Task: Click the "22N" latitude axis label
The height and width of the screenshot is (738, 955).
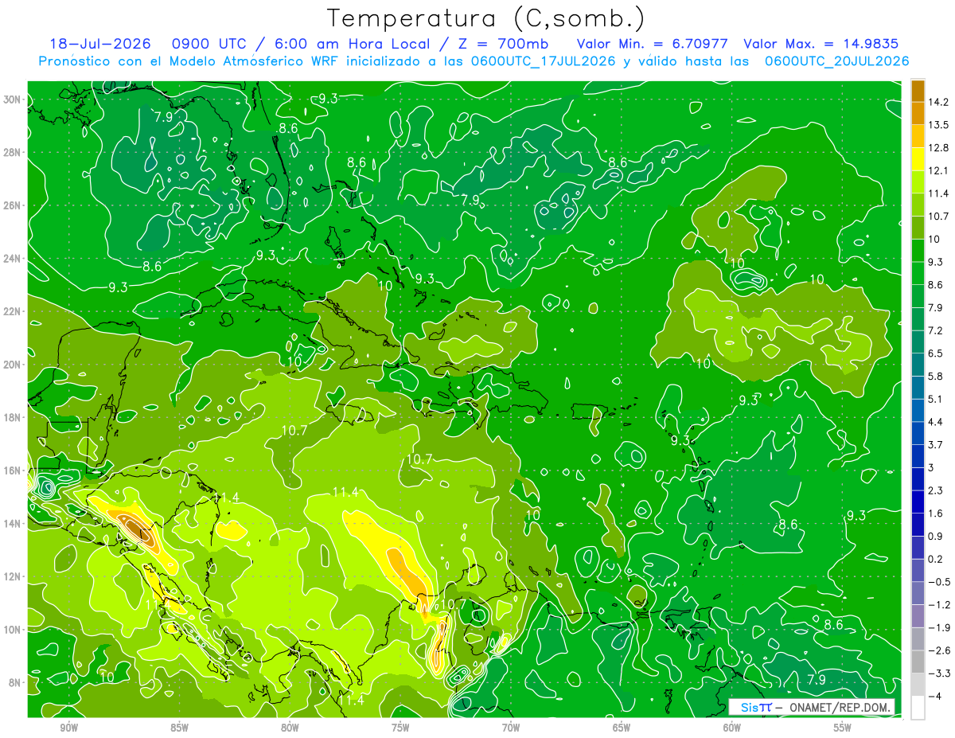Action: pos(13,311)
